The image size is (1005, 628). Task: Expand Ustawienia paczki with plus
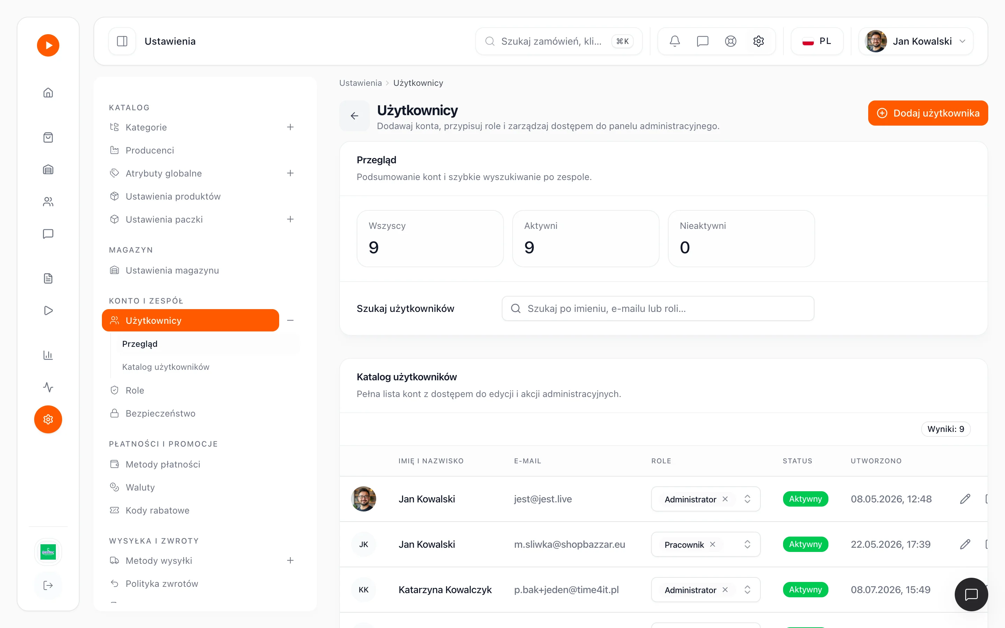tap(290, 219)
